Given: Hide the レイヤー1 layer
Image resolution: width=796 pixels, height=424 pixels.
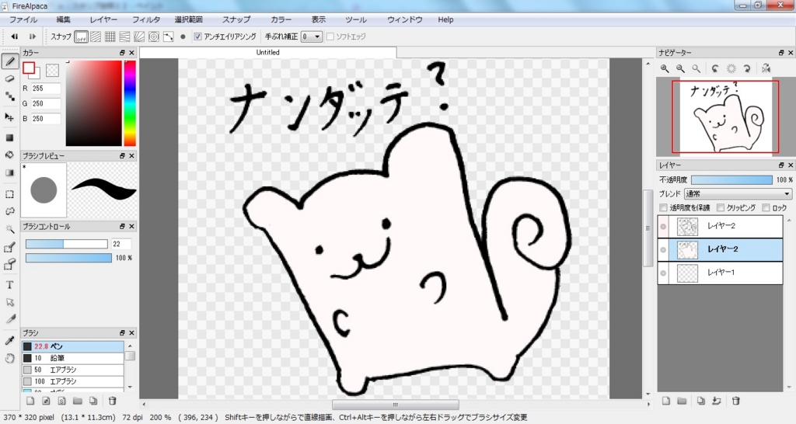Looking at the screenshot, I should 663,273.
